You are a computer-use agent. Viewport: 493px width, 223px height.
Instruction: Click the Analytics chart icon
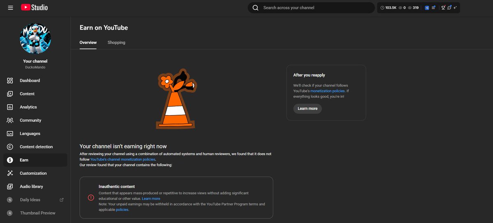[10, 107]
